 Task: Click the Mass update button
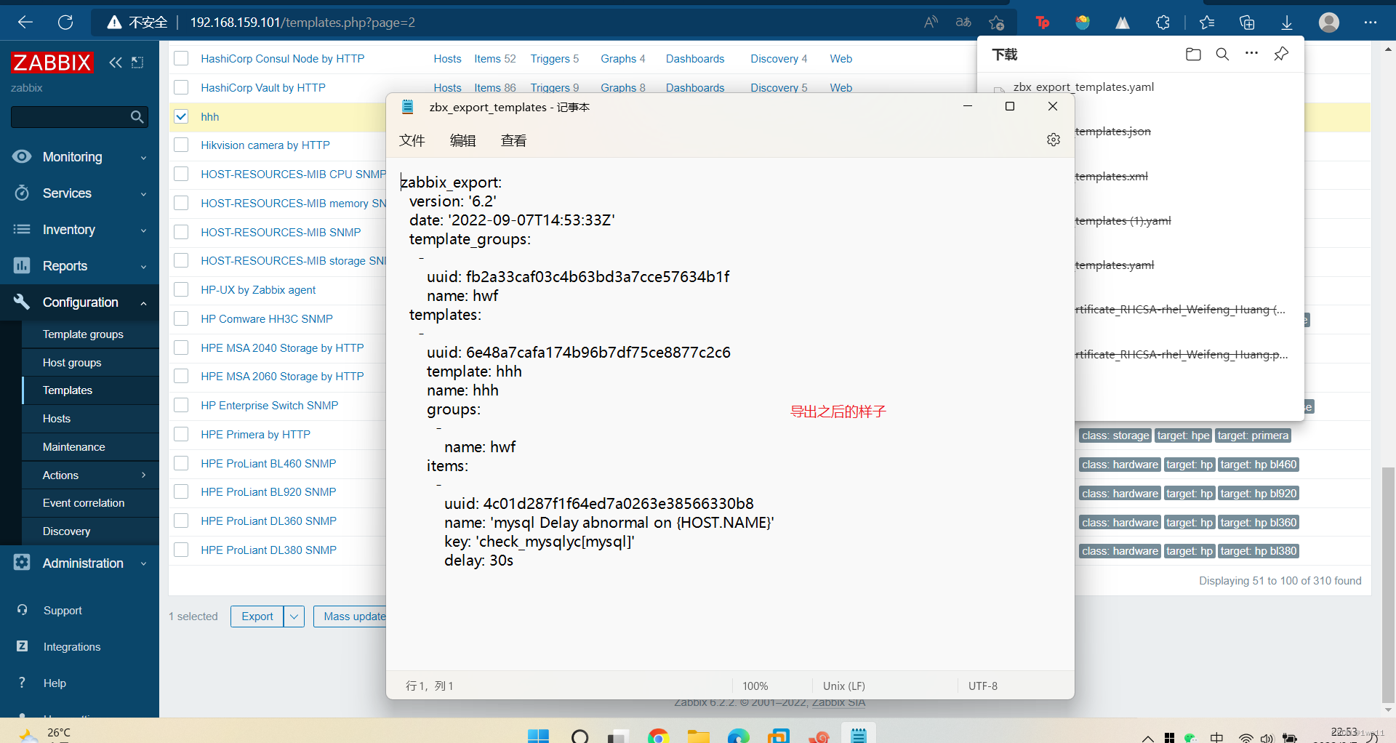pyautogui.click(x=350, y=617)
